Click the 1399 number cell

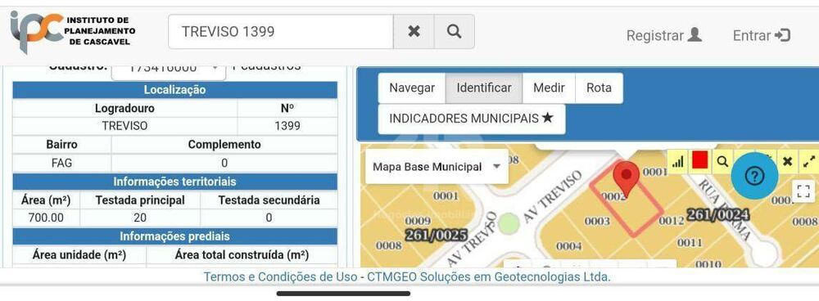pyautogui.click(x=287, y=126)
